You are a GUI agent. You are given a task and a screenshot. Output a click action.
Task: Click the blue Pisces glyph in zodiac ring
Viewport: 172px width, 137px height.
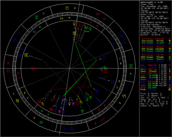(x=121, y=36)
